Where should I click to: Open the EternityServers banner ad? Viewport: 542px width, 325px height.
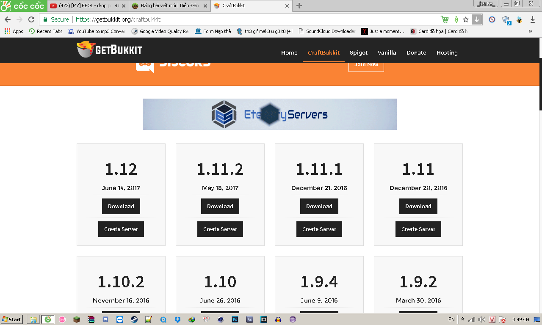(270, 114)
